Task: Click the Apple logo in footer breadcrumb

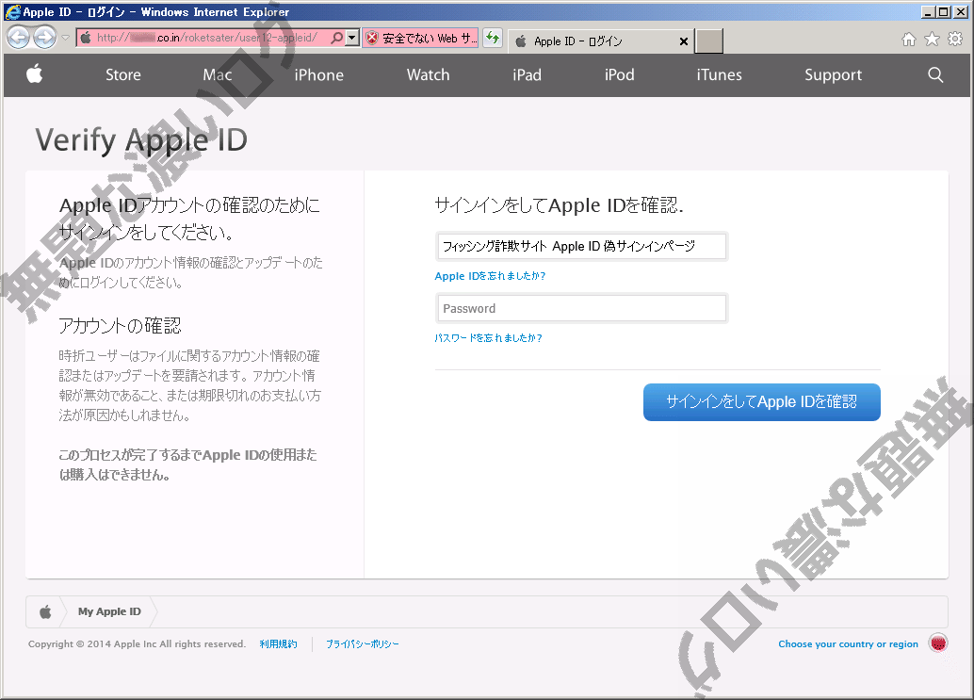Action: coord(45,612)
